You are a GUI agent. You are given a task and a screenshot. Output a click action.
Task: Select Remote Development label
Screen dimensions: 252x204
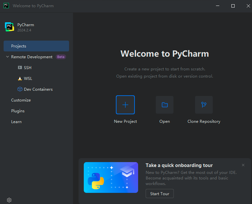[32, 57]
